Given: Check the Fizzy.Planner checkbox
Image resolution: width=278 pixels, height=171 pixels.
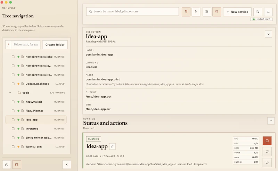Looking at the screenshot, I should pyautogui.click(x=13, y=111).
